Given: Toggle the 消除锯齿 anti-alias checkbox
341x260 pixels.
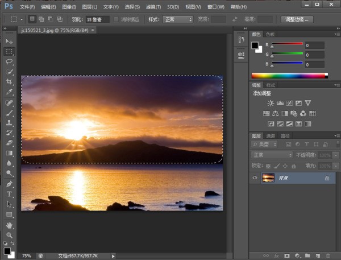Looking at the screenshot, I should 117,19.
